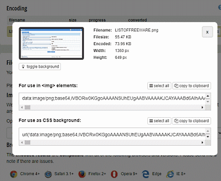The width and height of the screenshot is (221, 181).
Task: Copy img elements code to clipboard
Action: coord(192,86)
